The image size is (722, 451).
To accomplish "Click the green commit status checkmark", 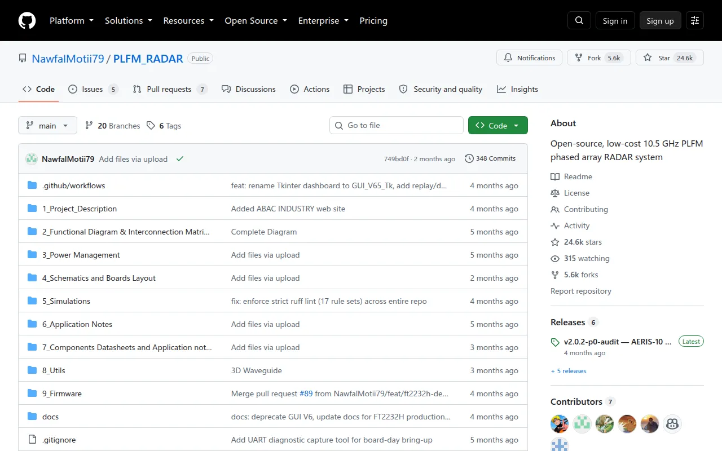I will tap(180, 159).
